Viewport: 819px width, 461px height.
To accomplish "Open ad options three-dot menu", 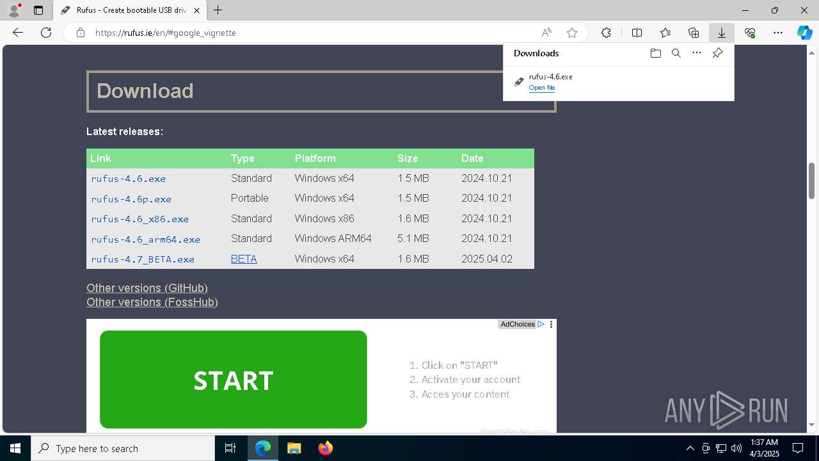I will [552, 325].
